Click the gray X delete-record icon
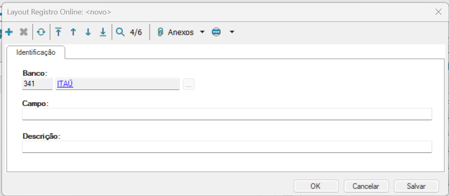The height and width of the screenshot is (196, 449). pyautogui.click(x=24, y=32)
